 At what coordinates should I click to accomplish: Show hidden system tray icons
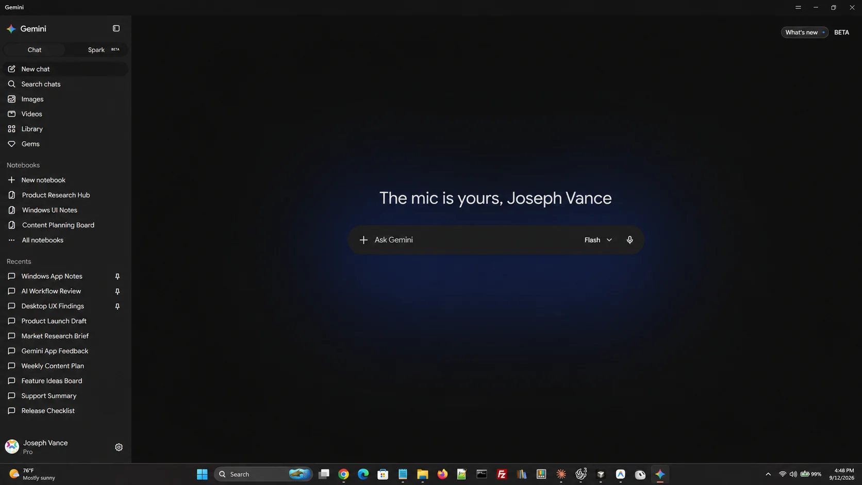768,474
